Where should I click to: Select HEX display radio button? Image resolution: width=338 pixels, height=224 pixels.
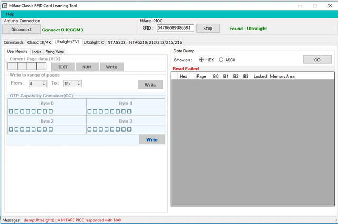201,60
